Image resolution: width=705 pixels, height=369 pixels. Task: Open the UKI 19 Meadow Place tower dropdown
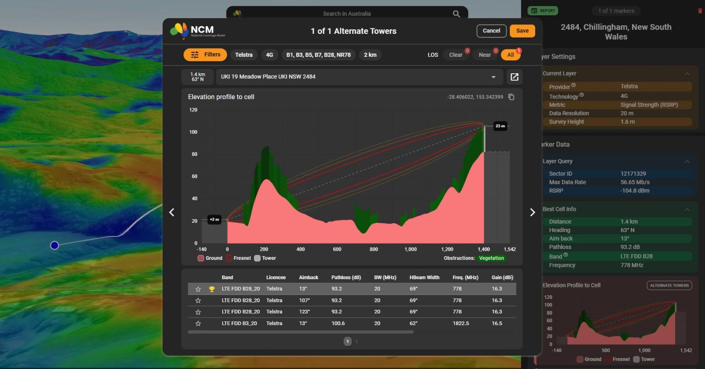493,77
